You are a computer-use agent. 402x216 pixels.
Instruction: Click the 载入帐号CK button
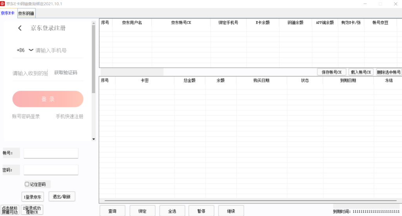pos(361,72)
